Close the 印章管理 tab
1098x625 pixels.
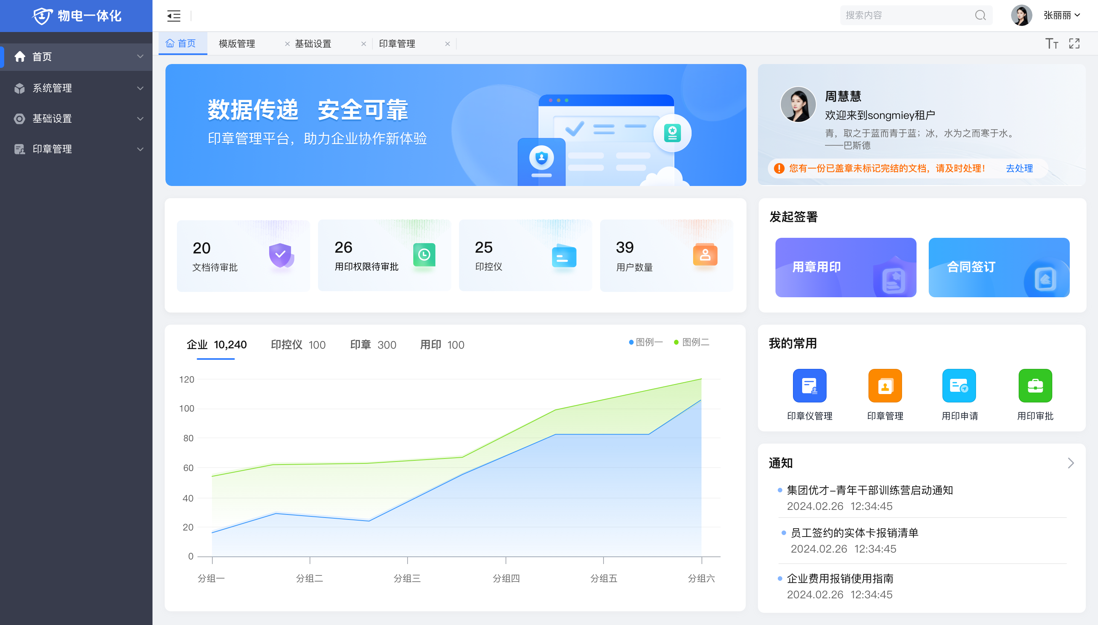(x=448, y=44)
